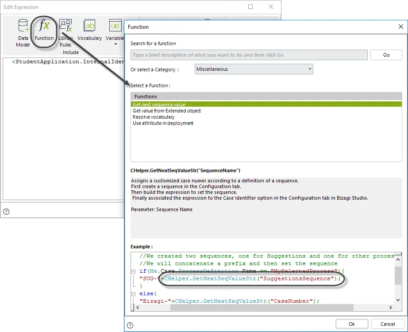Close the Edit Expression window
Screen dimensions: 408x332
tap(271, 7)
